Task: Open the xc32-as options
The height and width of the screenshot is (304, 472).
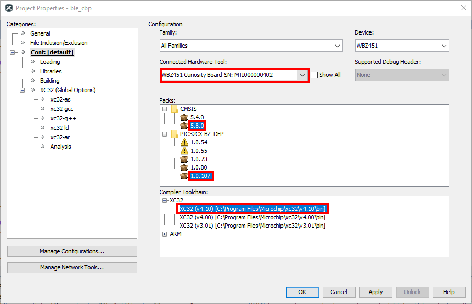Action: point(60,99)
